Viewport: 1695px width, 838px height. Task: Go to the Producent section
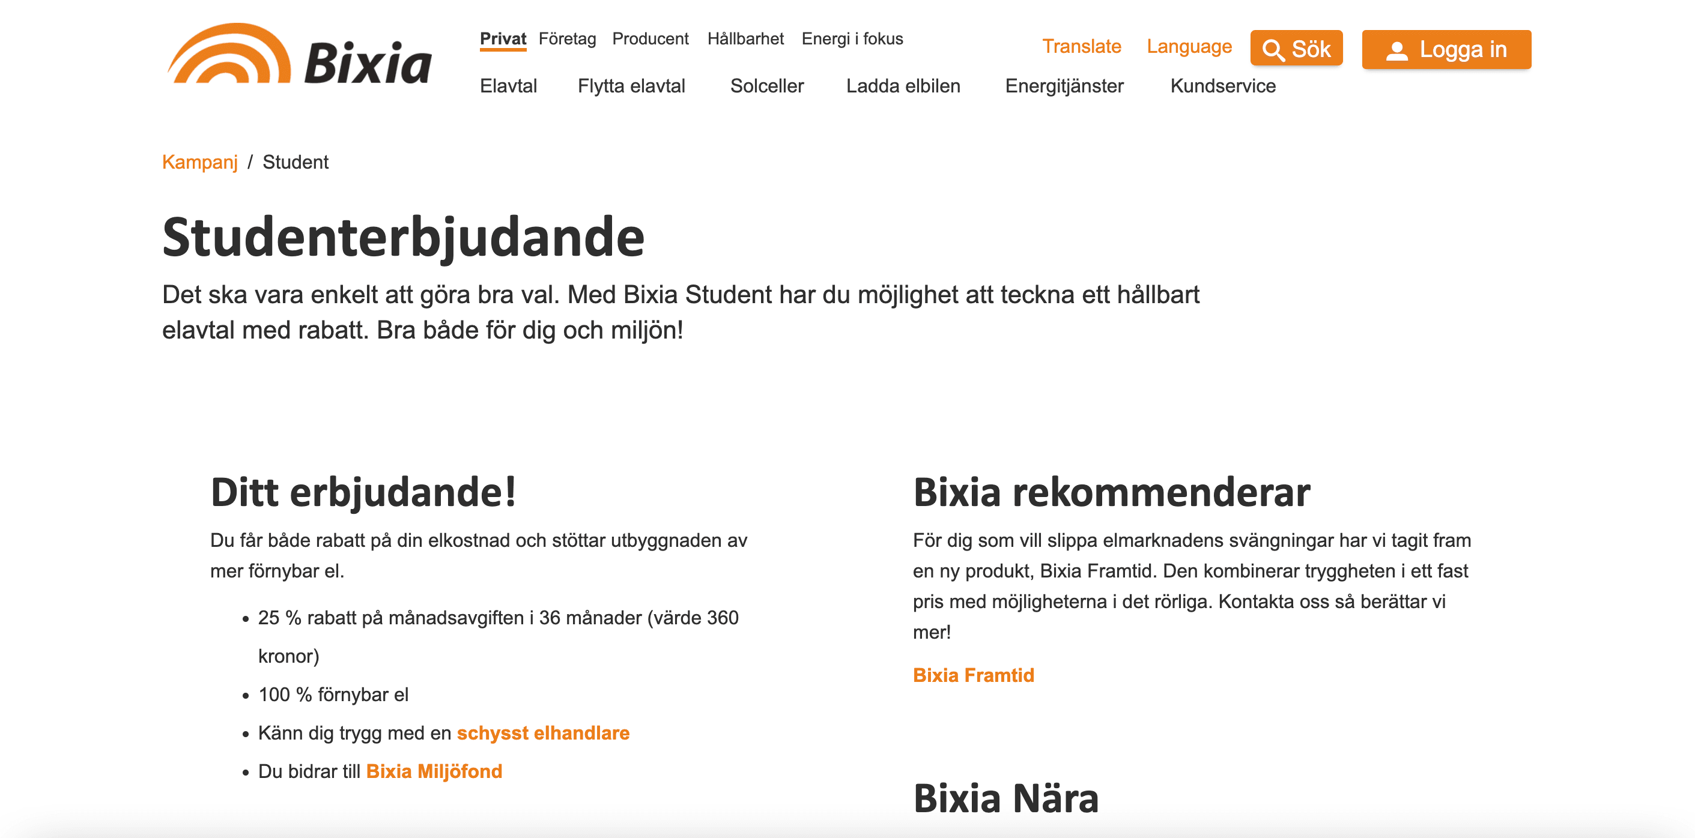click(650, 39)
